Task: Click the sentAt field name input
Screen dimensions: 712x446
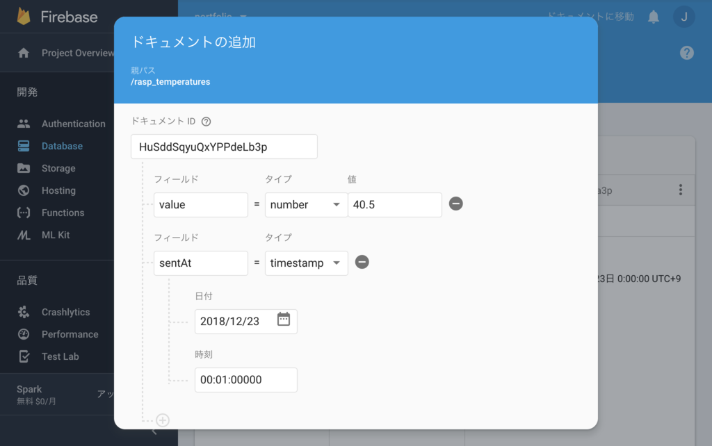Action: click(201, 263)
